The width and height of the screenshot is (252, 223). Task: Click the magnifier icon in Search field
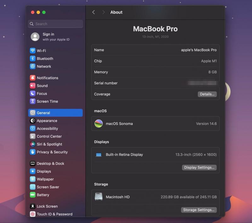[x=32, y=24]
